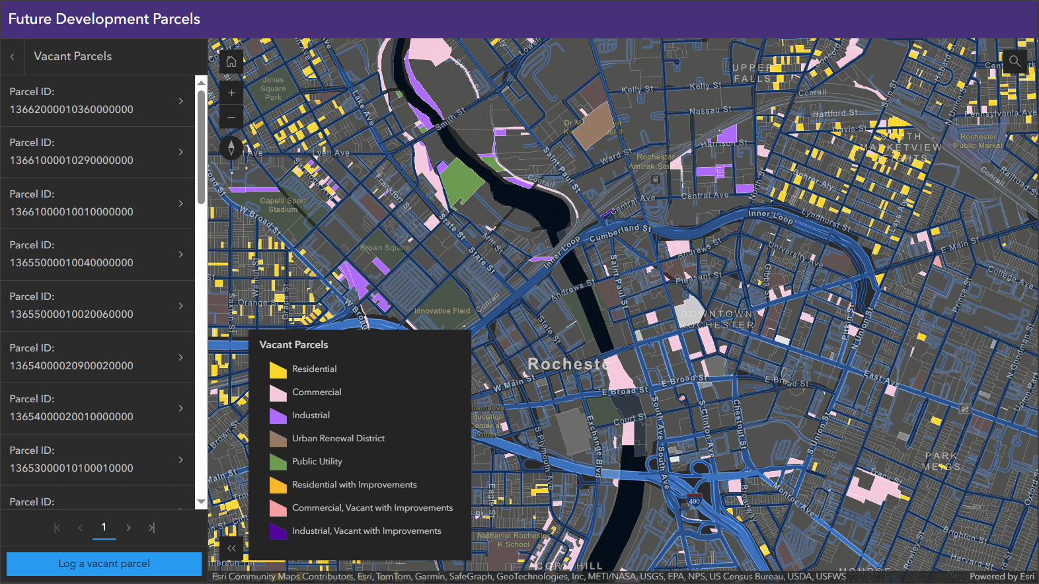Expand parcel 13655000010020060000 chevron
Screen dimensions: 1039x584
(180, 306)
